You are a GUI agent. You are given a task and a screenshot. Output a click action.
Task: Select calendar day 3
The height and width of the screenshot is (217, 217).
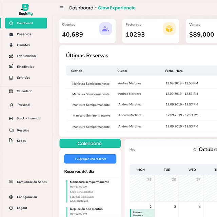click(175, 207)
